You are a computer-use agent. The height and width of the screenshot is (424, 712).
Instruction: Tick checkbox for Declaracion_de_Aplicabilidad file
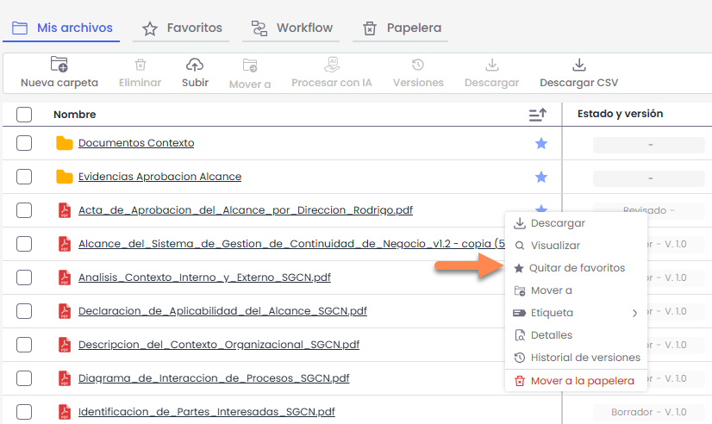tap(24, 311)
